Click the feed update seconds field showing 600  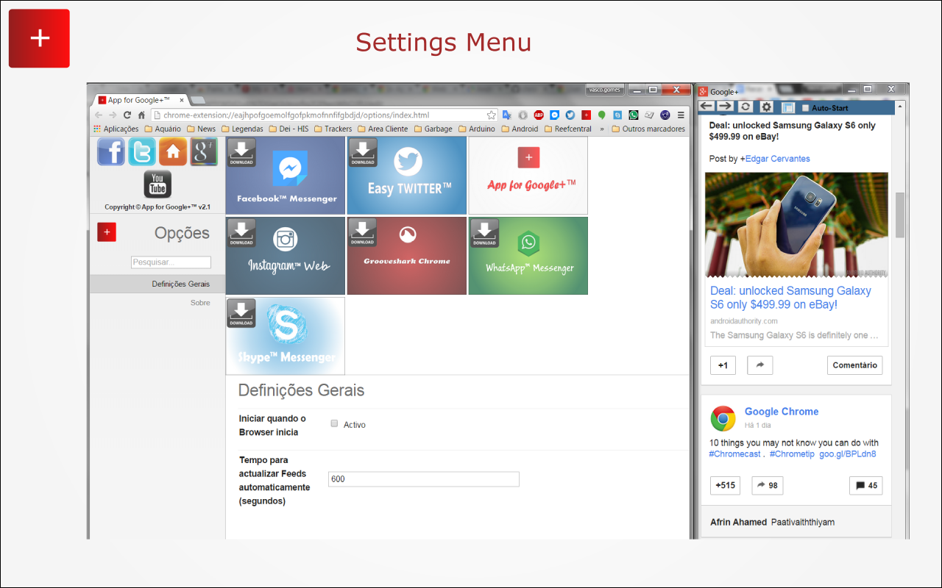pyautogui.click(x=424, y=479)
